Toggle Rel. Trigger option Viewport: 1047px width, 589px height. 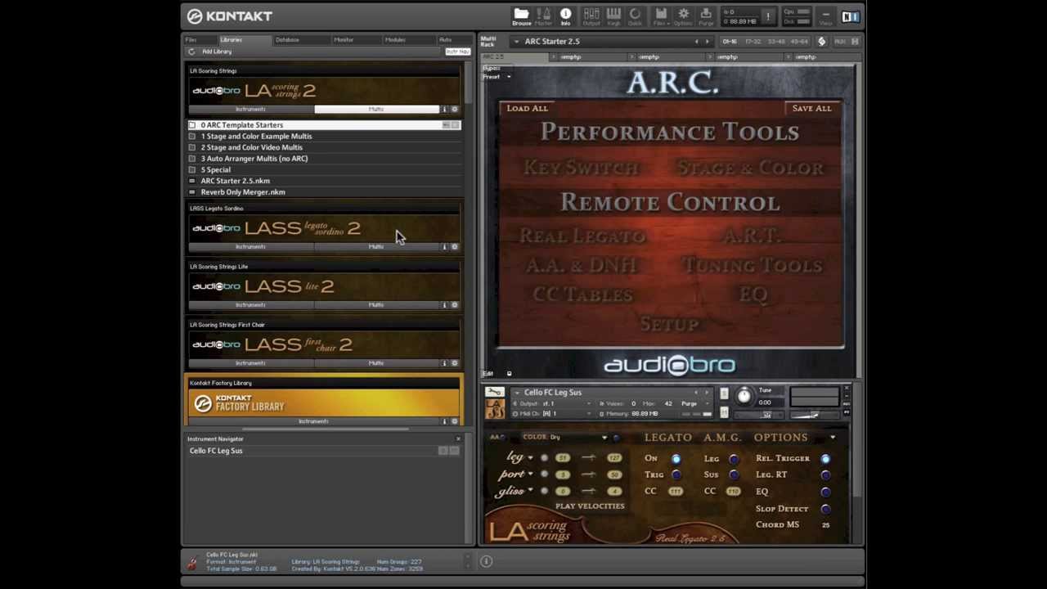(x=825, y=458)
